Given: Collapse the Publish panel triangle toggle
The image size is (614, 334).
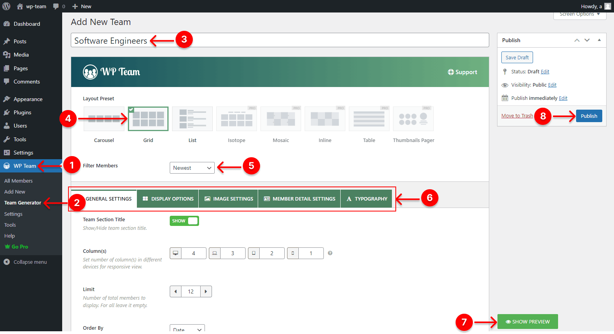Looking at the screenshot, I should 599,40.
